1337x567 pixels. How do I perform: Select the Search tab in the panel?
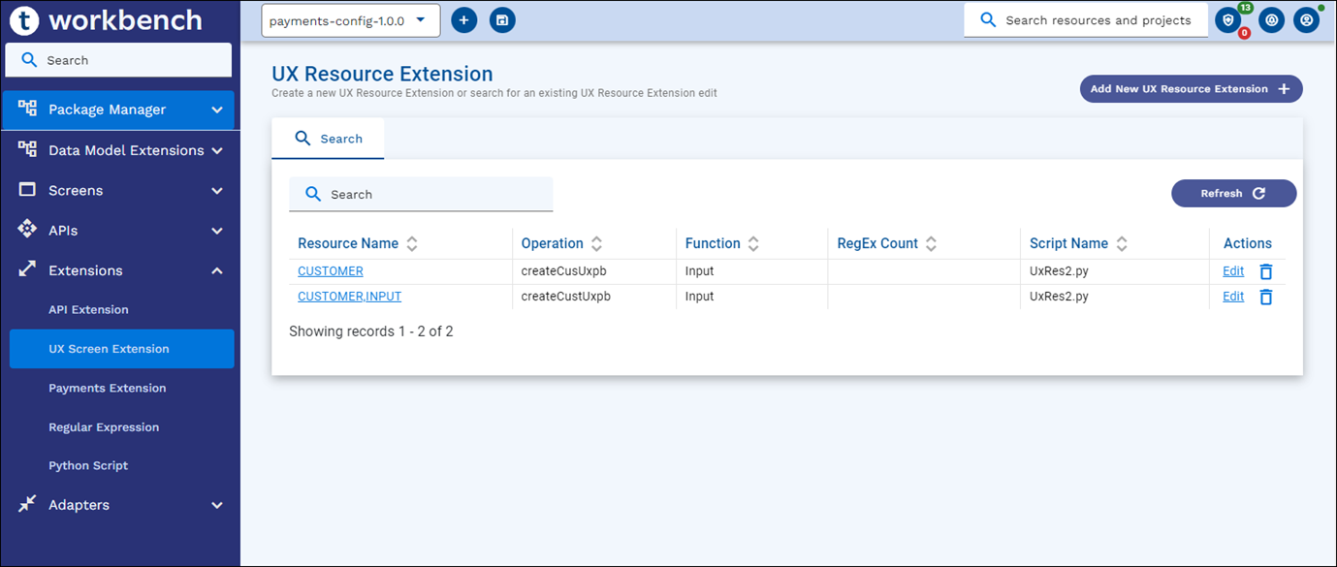pos(328,139)
